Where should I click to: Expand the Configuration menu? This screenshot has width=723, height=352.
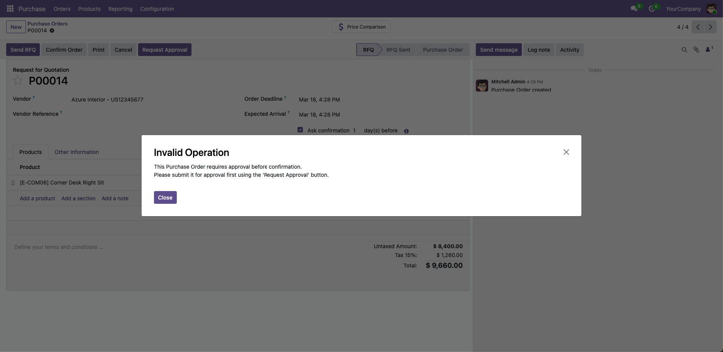(x=157, y=9)
